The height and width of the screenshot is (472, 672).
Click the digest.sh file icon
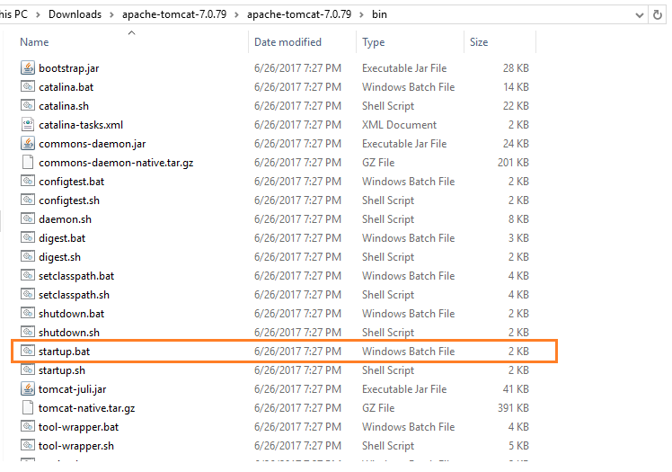(x=28, y=256)
